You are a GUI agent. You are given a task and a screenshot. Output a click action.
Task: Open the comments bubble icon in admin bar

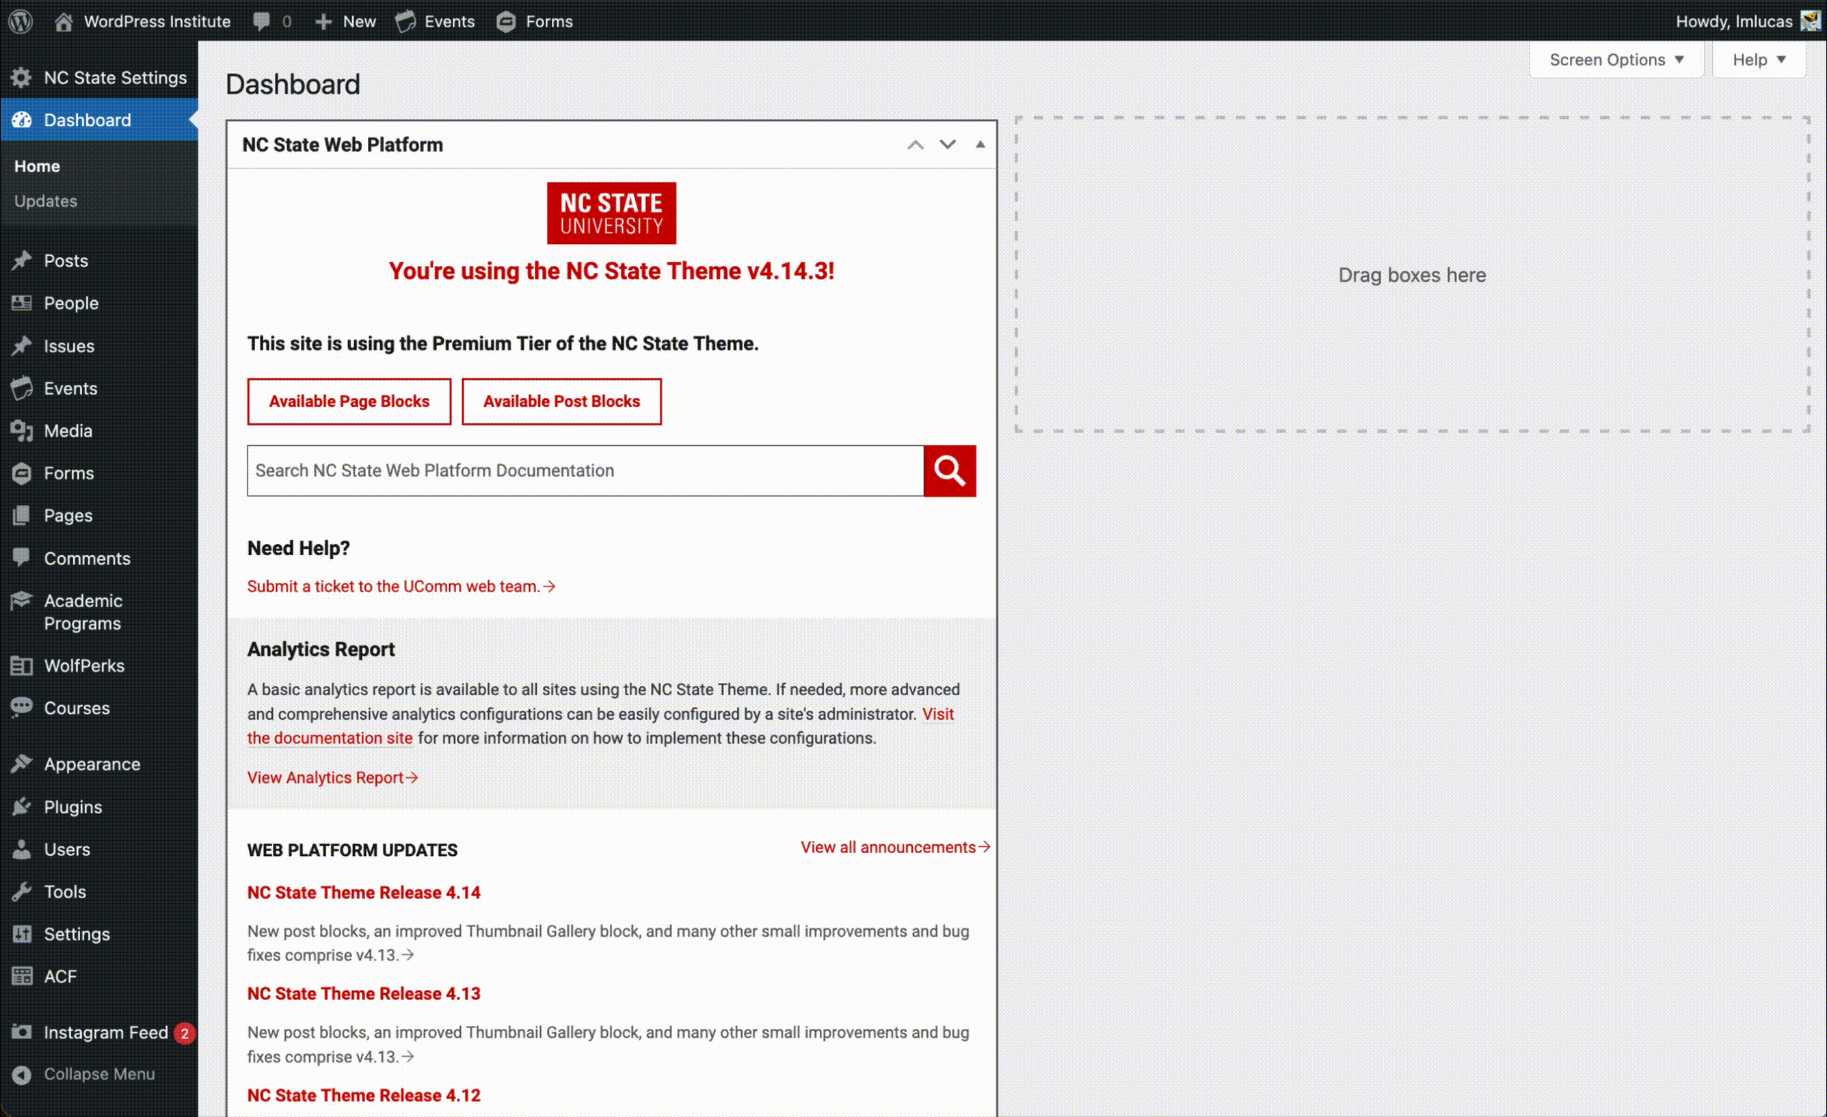261,21
